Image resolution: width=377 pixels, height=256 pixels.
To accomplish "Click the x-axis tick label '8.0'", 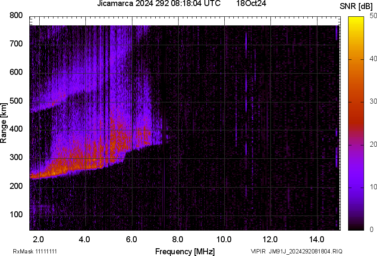I will tap(177, 240).
